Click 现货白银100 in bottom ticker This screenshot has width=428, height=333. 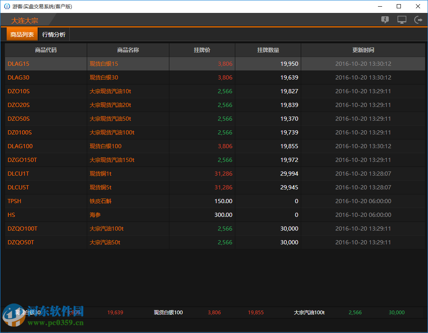point(168,313)
